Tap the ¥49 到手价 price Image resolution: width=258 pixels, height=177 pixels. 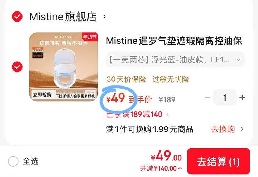tap(129, 99)
